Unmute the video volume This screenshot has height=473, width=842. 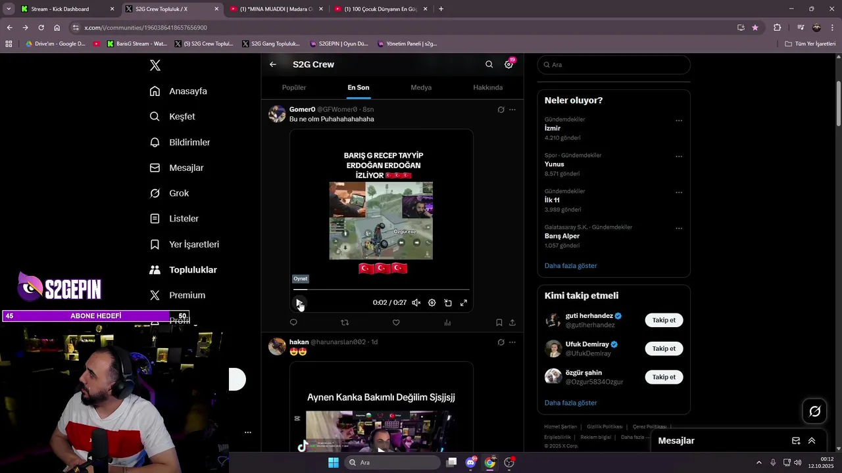(416, 303)
